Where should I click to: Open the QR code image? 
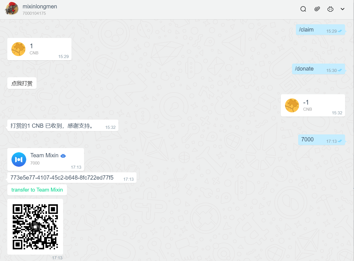coord(35,226)
